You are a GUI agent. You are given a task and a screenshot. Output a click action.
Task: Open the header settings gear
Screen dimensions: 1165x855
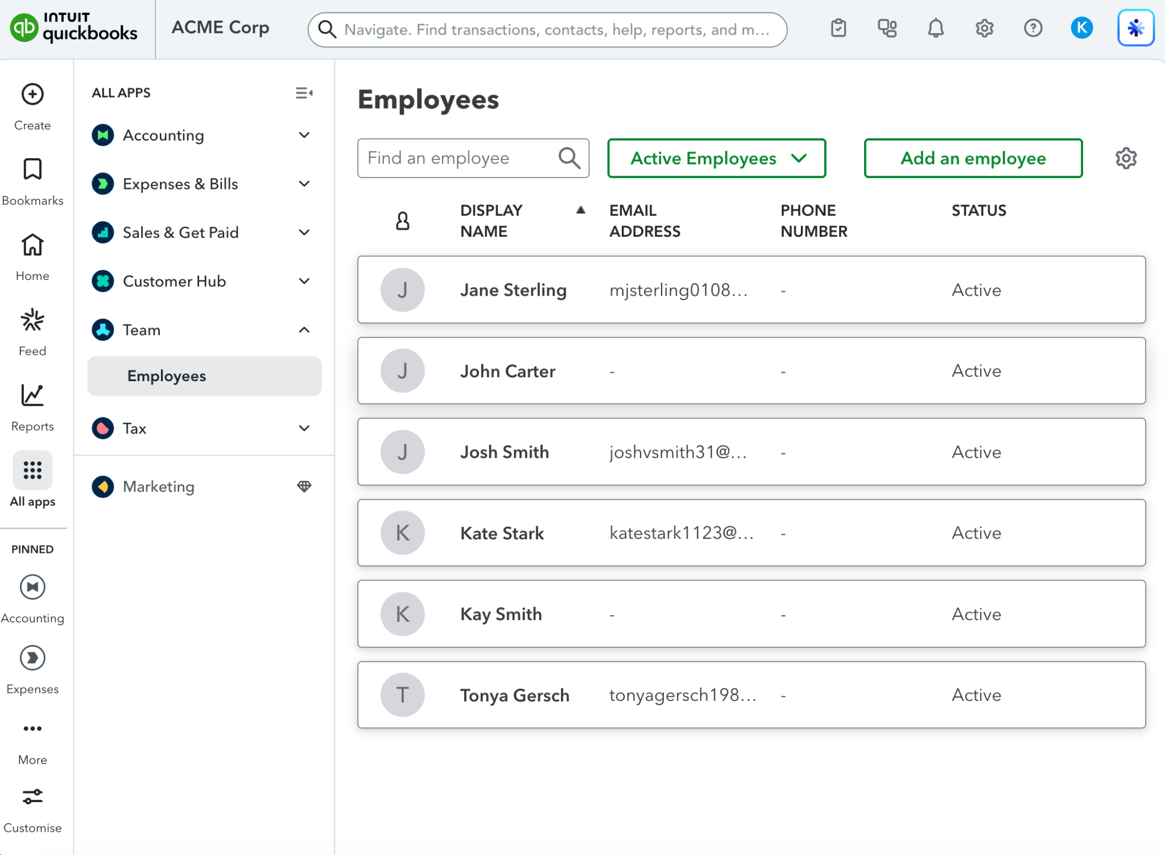(984, 28)
